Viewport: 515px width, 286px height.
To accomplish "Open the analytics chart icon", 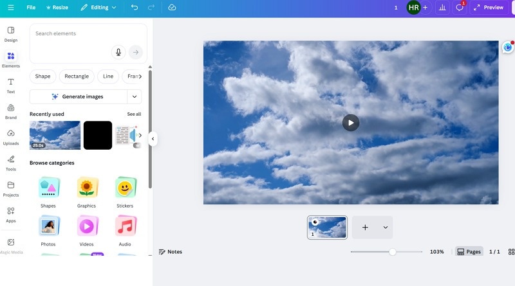I will coord(442,8).
